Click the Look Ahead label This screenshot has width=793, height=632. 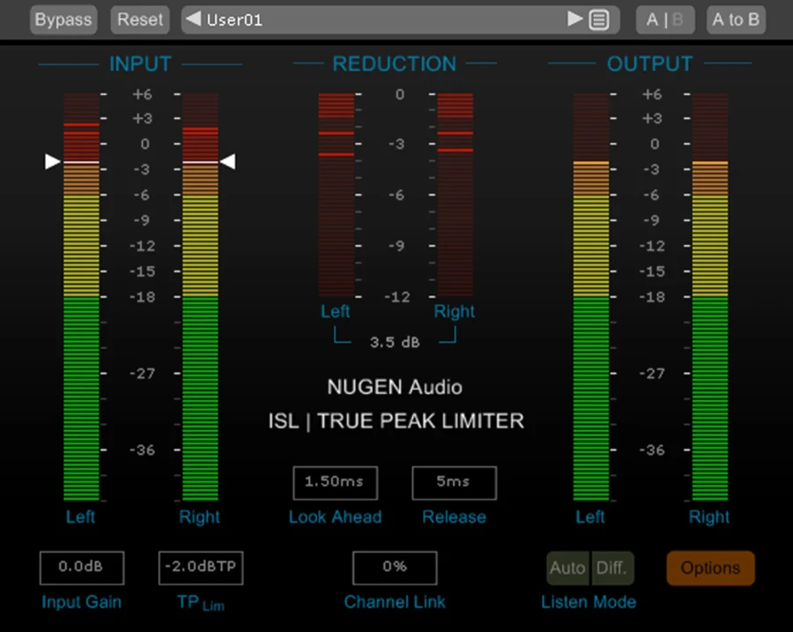[x=335, y=517]
